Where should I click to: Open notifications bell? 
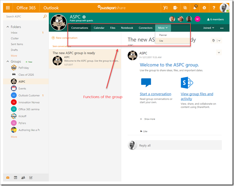(x=195, y=8)
